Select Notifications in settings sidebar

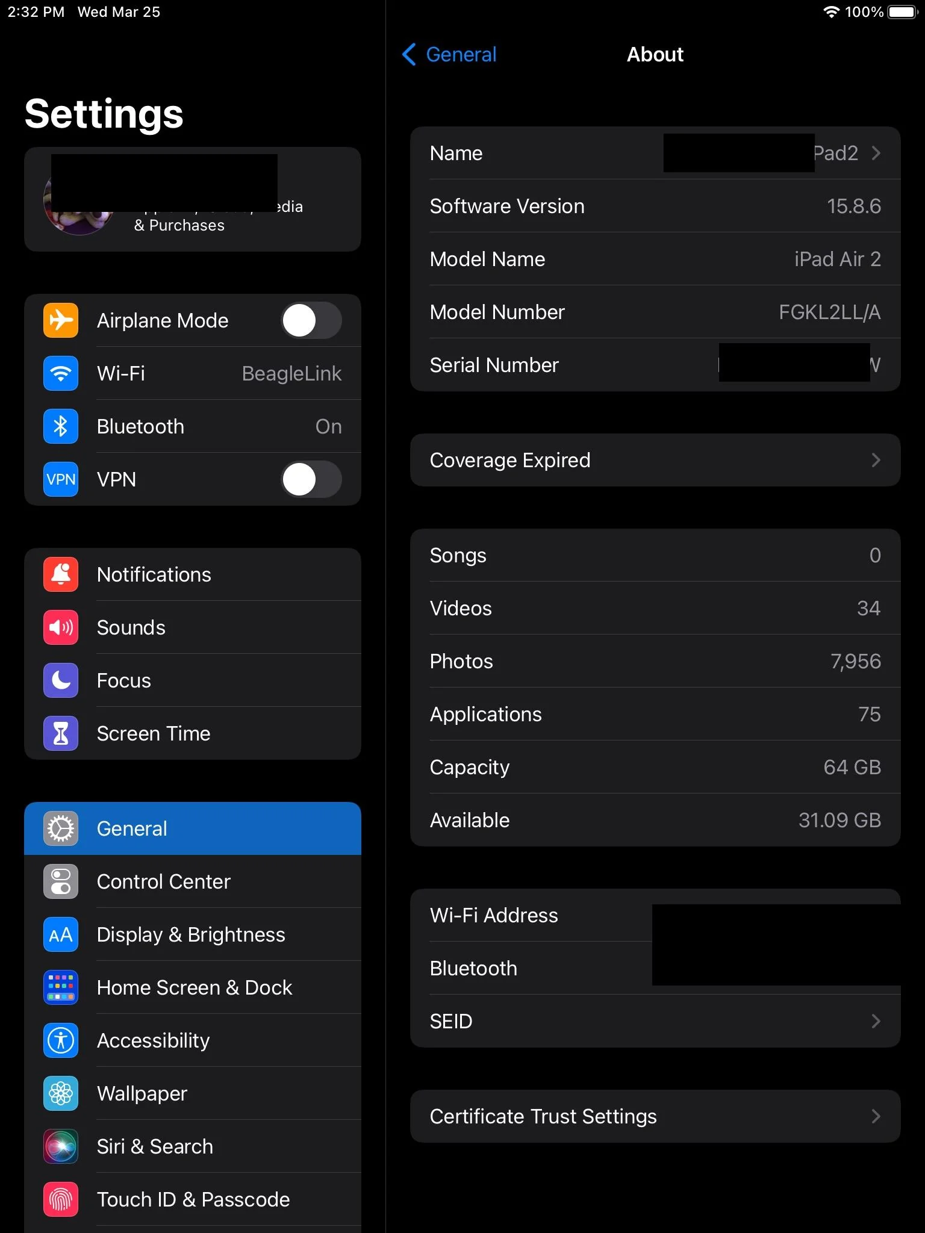[193, 574]
